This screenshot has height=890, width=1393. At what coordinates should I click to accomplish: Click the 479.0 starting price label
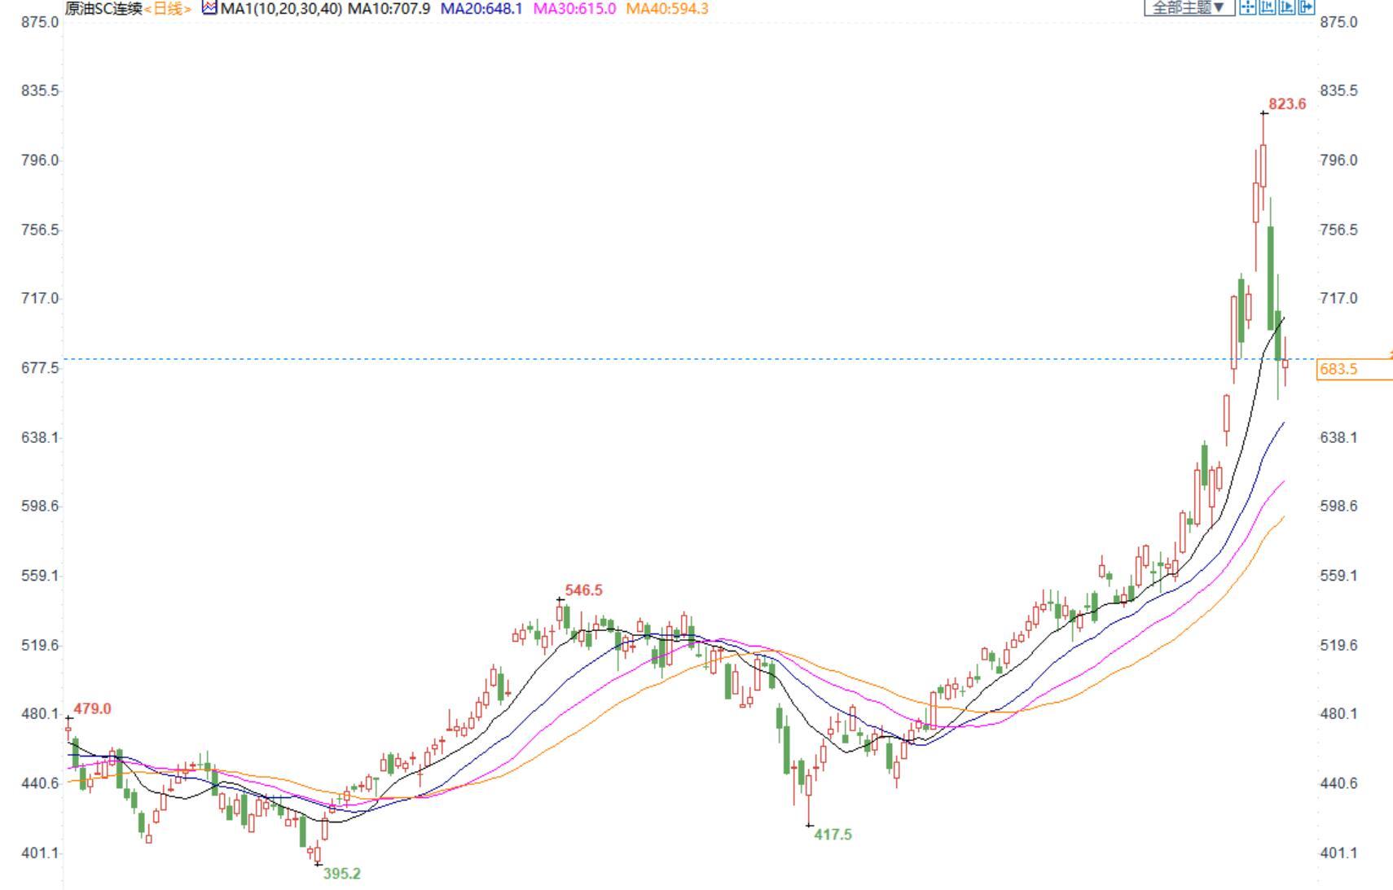[92, 709]
